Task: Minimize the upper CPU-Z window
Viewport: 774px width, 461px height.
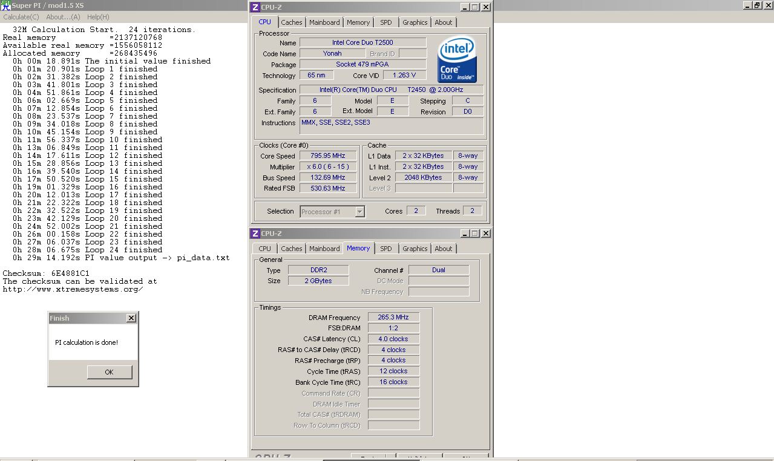Action: tap(464, 7)
